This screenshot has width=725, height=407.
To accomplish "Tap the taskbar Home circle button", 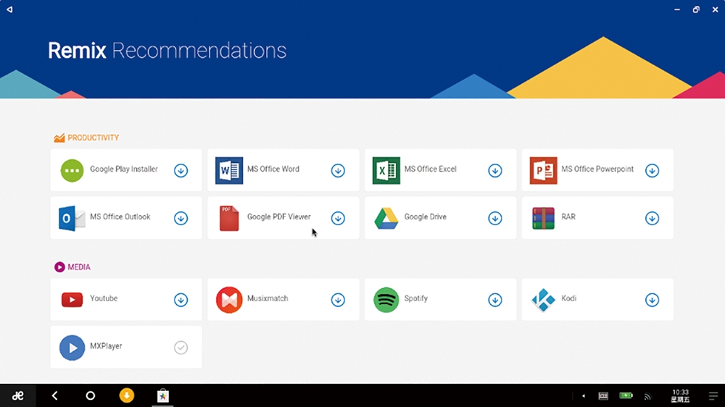I will [x=90, y=395].
